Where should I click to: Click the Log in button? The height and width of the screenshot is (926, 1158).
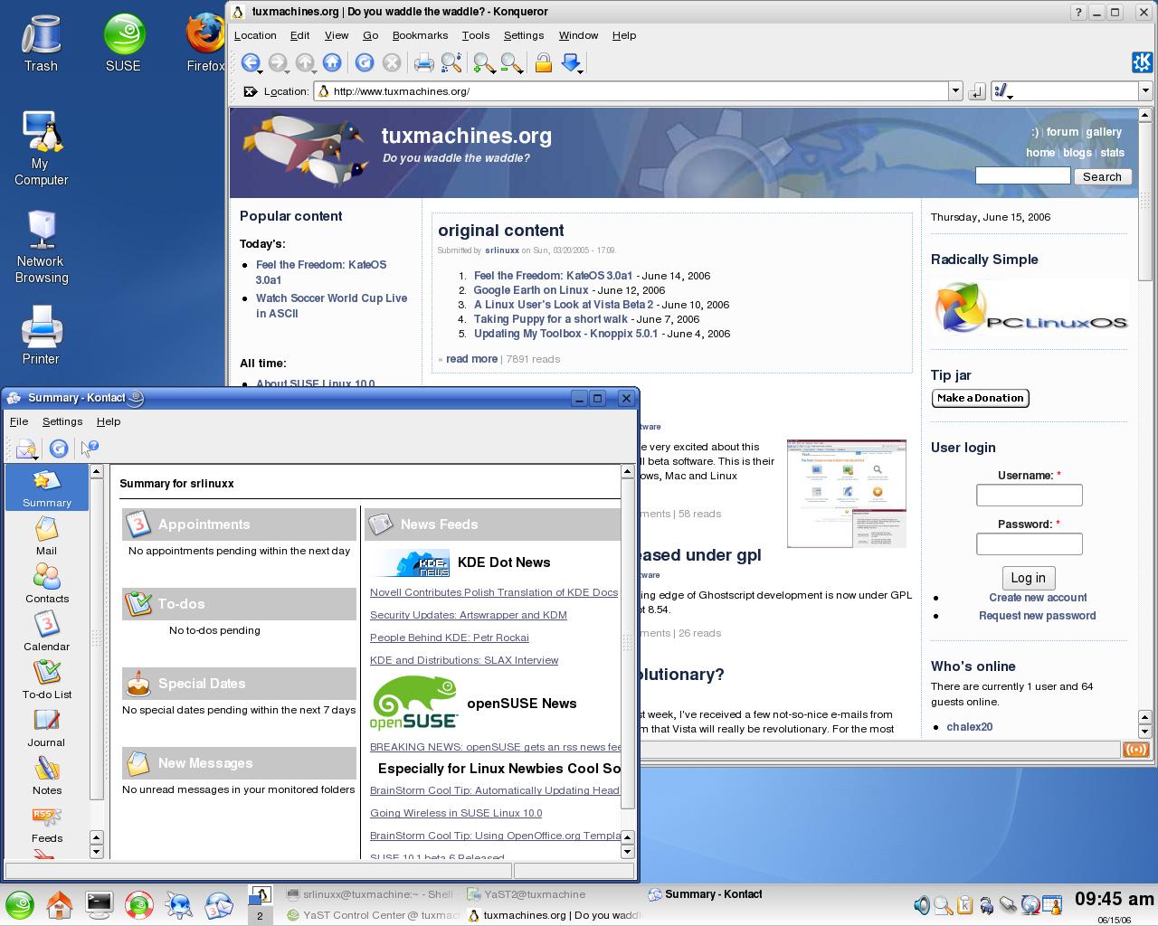[x=1028, y=578]
